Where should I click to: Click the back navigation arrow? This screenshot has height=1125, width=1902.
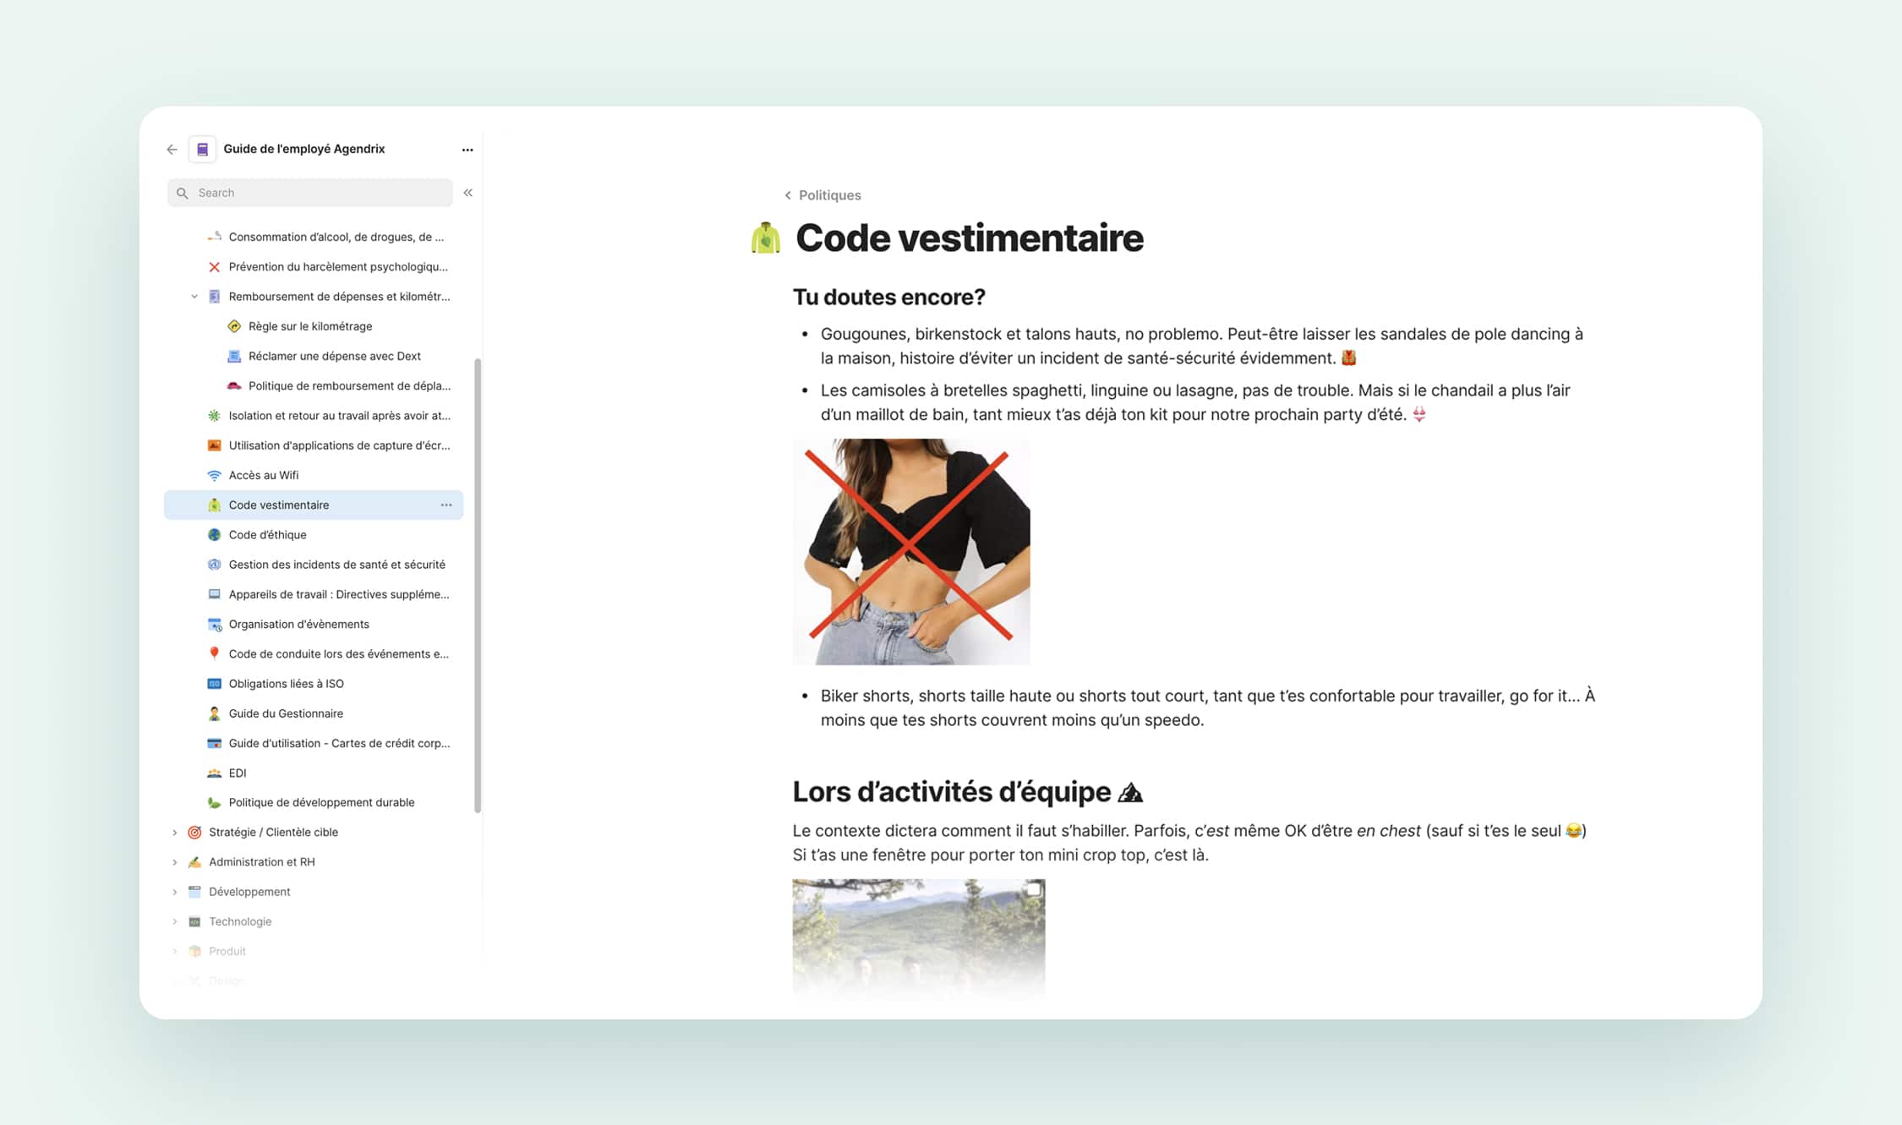pyautogui.click(x=172, y=147)
